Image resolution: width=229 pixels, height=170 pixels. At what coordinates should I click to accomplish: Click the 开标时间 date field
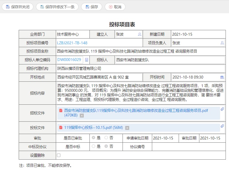click(x=198, y=77)
